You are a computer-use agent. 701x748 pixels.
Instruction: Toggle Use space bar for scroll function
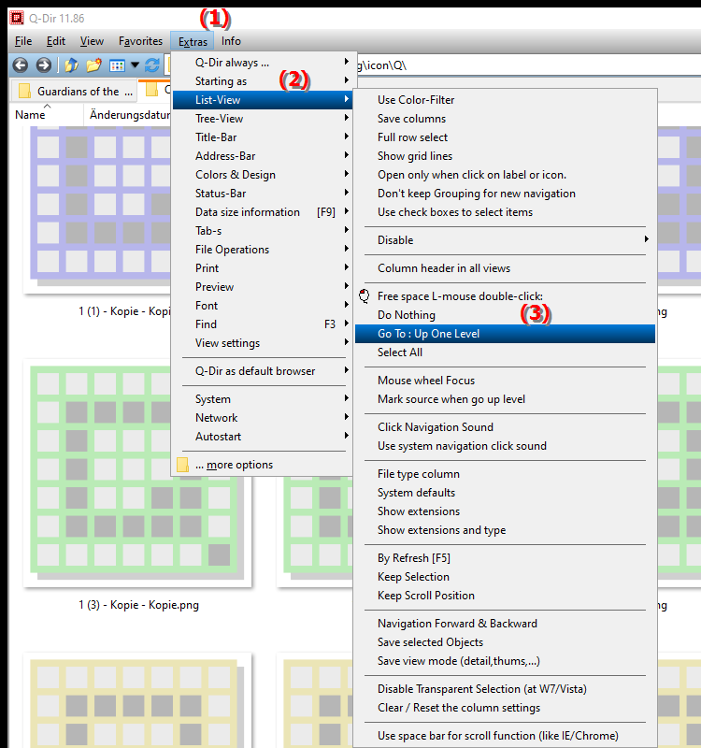[506, 736]
